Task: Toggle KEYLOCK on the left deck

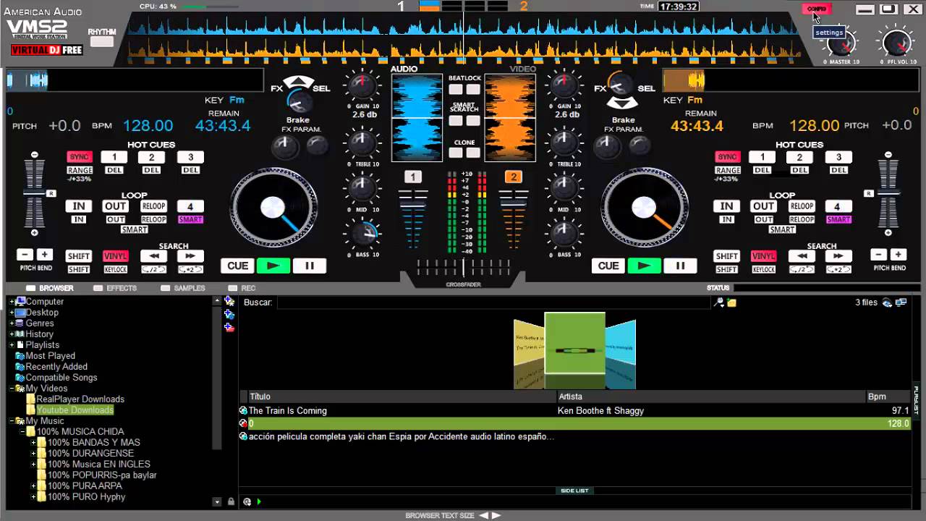Action: coord(116,270)
